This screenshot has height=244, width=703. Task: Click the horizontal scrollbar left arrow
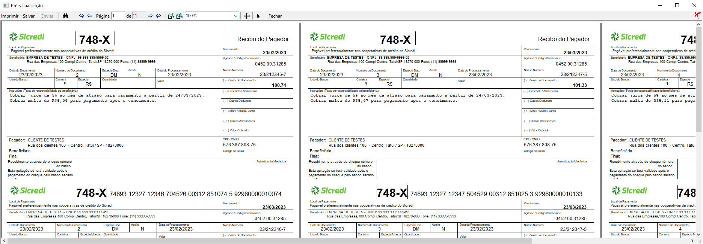pos(4,241)
